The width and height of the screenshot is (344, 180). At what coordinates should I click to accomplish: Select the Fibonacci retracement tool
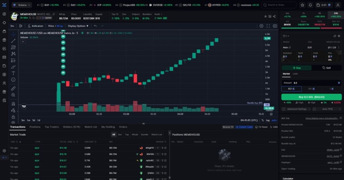point(13,47)
